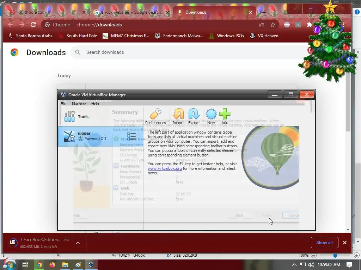
Task: Open Santa Bombs Arabs bookmark
Action: coord(30,36)
